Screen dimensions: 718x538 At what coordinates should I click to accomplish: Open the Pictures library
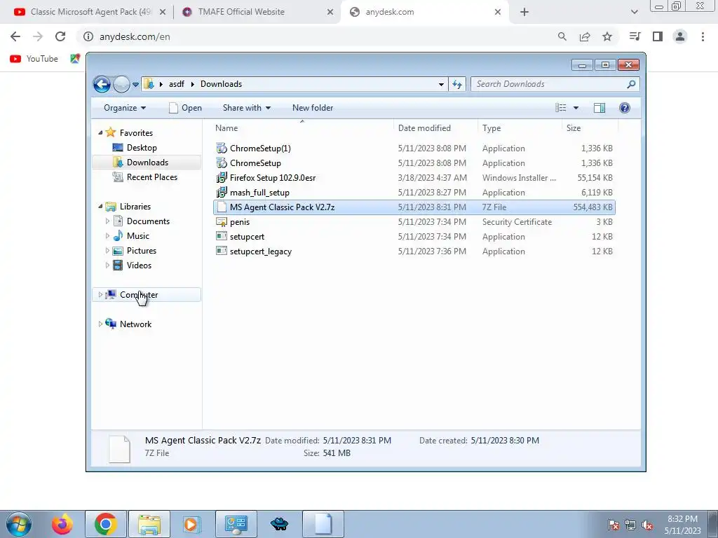[x=141, y=251]
